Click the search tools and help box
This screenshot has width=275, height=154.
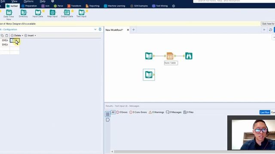[234, 1]
